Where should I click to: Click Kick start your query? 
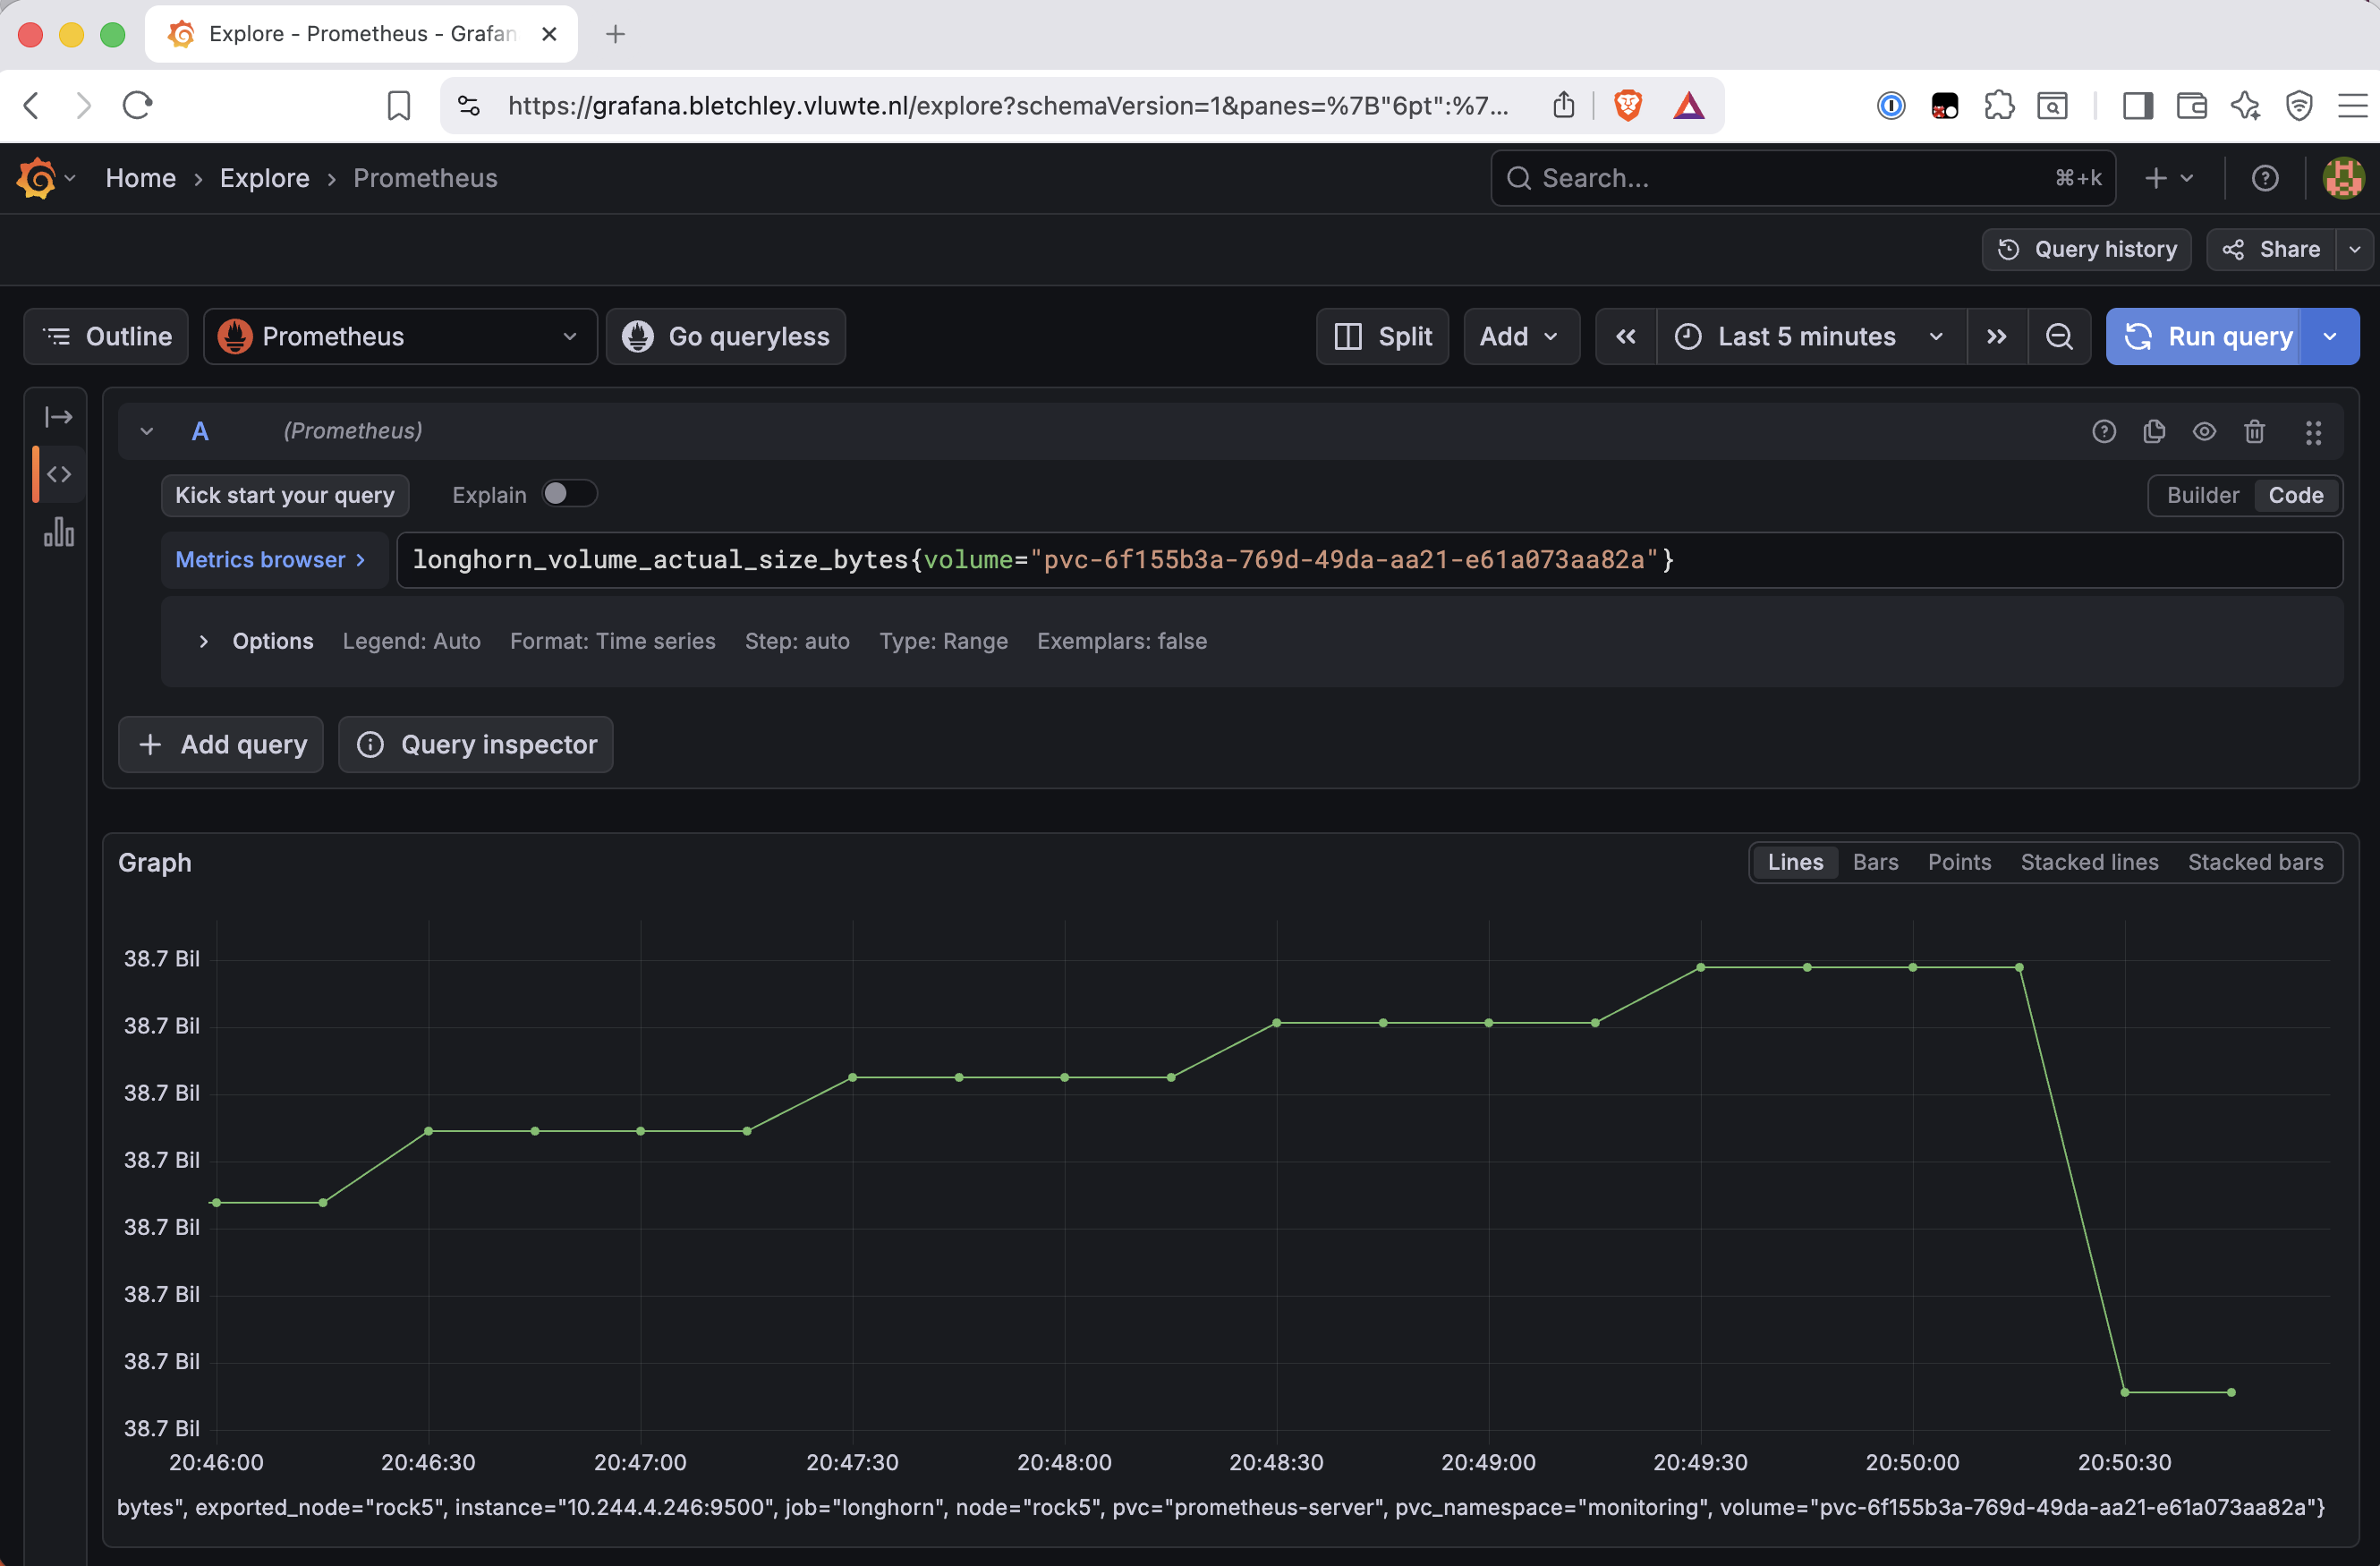click(x=285, y=495)
